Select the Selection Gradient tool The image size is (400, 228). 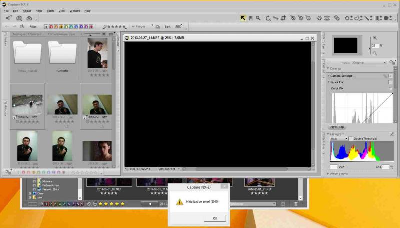(378, 18)
